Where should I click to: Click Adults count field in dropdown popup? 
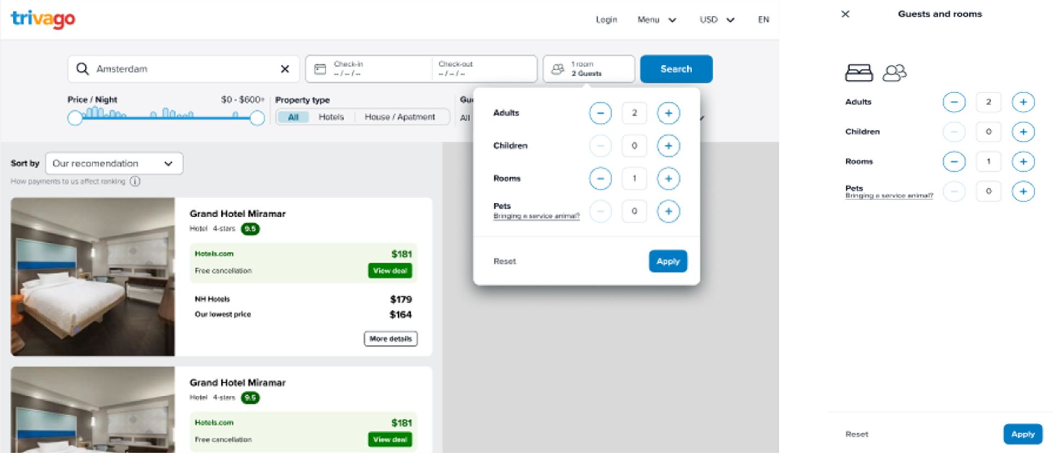634,113
